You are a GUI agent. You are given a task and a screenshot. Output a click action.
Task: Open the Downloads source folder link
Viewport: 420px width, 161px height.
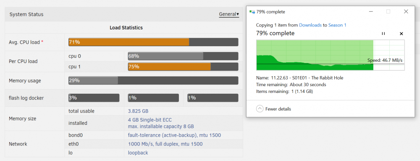click(310, 25)
